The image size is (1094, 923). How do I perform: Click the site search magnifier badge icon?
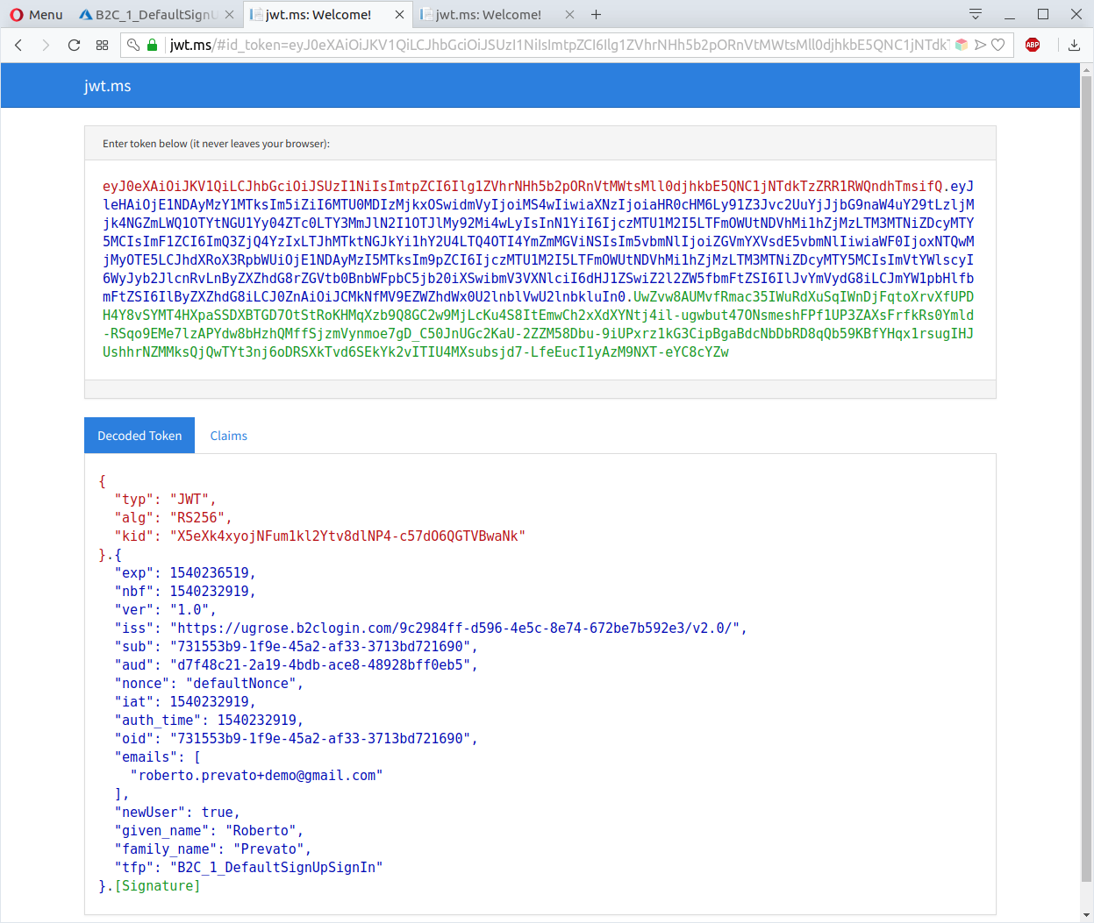[x=133, y=45]
